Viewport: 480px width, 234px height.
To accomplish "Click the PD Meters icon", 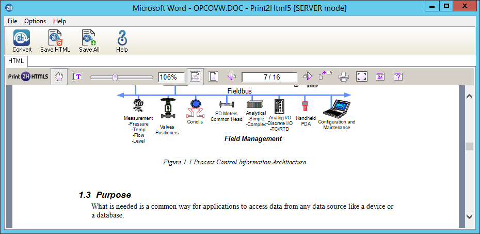I will [x=227, y=104].
